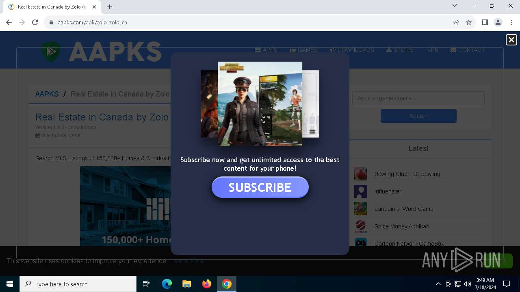Open the notification center icon
520x292 pixels.
coord(507,284)
